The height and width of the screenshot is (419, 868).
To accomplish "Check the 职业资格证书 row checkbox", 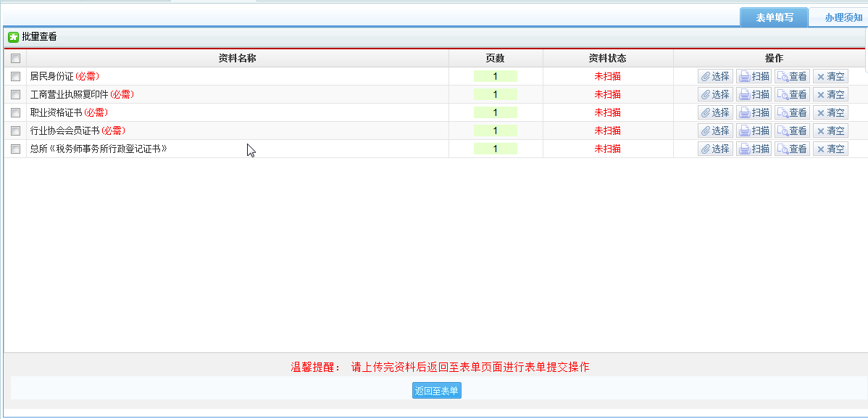I will [15, 112].
